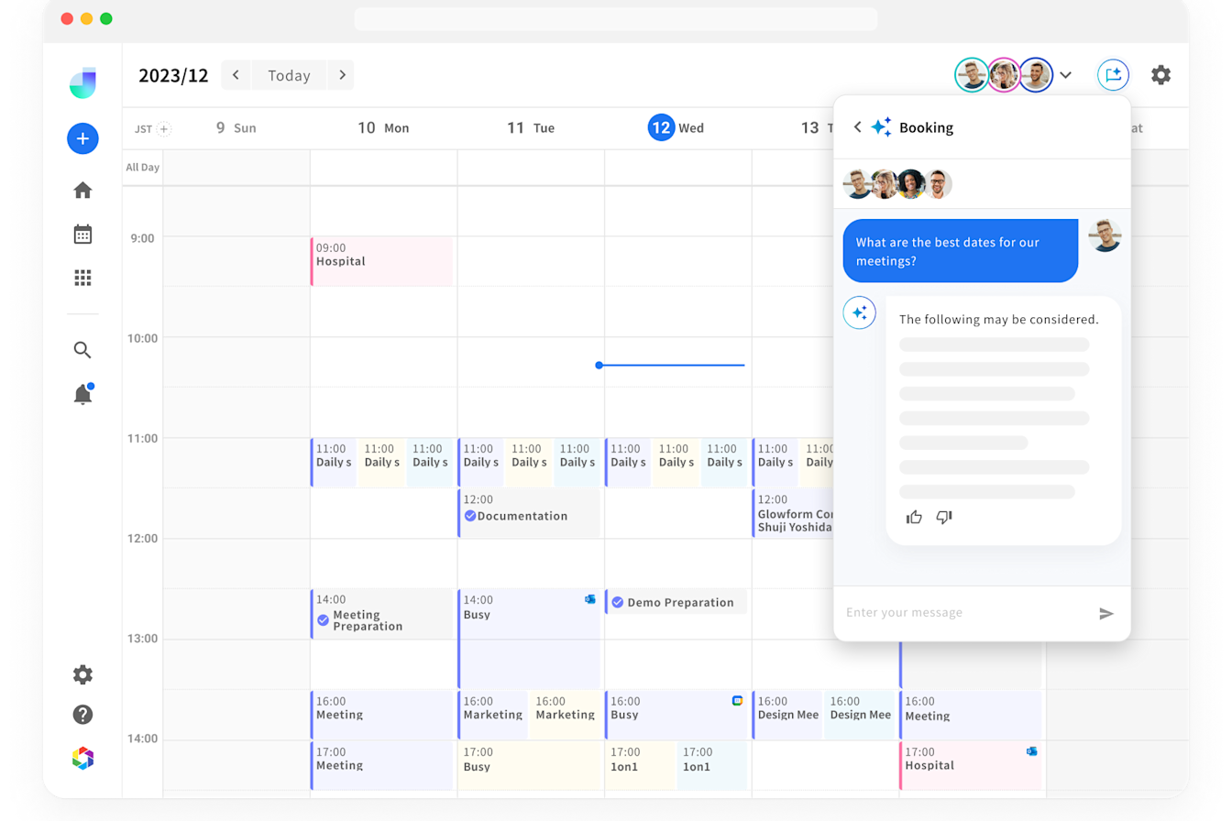
Task: Click 'The following may be considered.' text
Action: tap(998, 320)
